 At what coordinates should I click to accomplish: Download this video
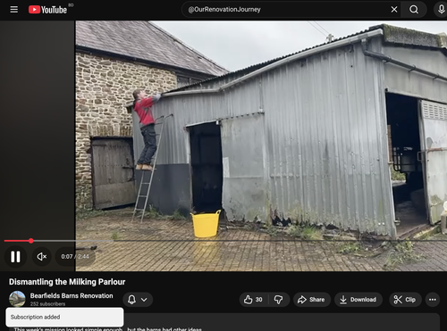point(358,300)
